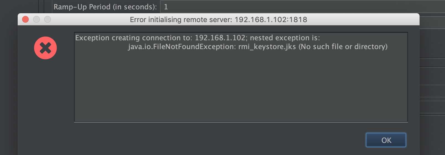Screen dimensions: 445x155
Task: Click the dialog title 'Error initialising remote server'
Action: 181,20
